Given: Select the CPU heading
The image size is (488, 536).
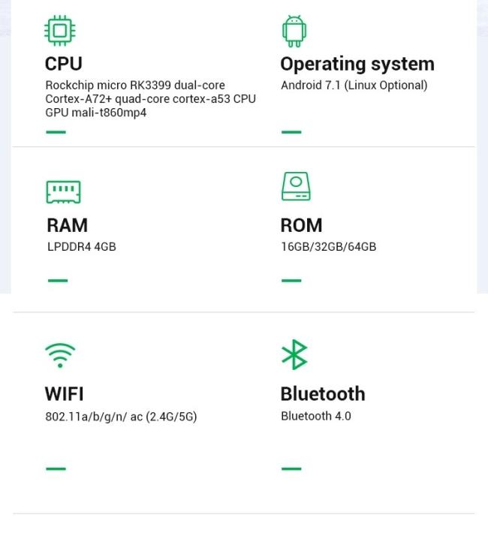Looking at the screenshot, I should [64, 64].
